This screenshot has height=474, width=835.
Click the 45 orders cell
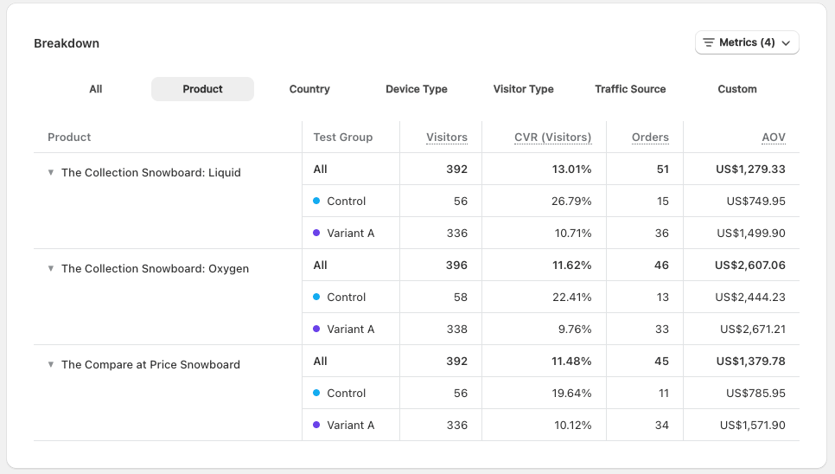point(661,361)
